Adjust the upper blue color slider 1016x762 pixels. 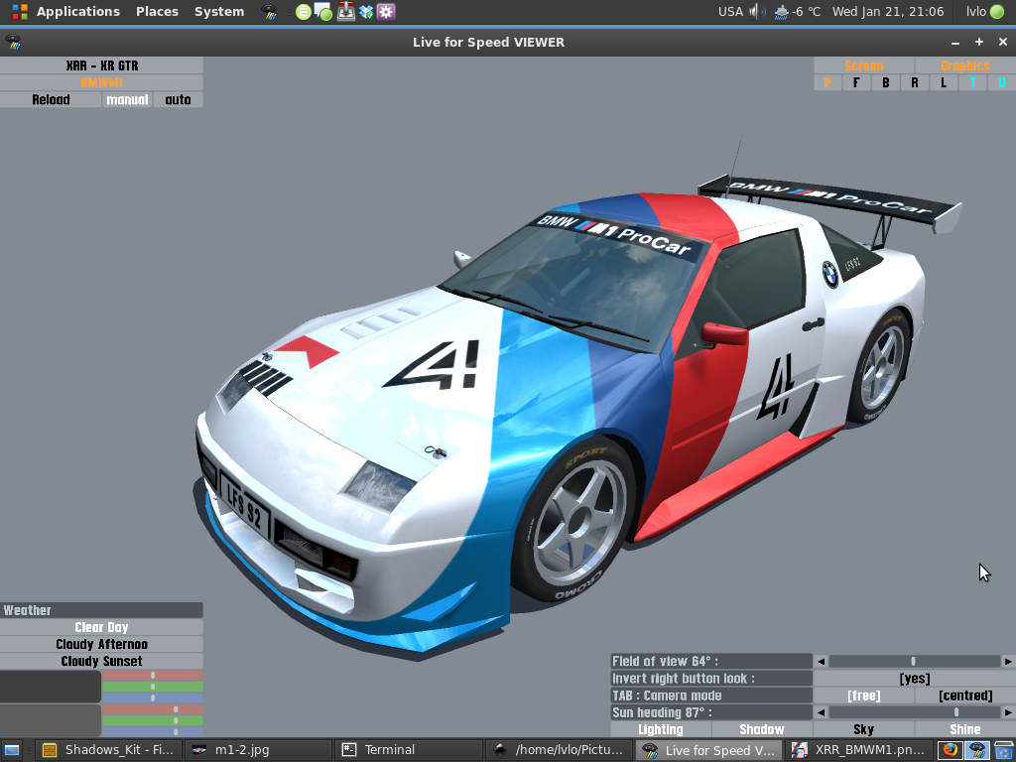click(153, 698)
